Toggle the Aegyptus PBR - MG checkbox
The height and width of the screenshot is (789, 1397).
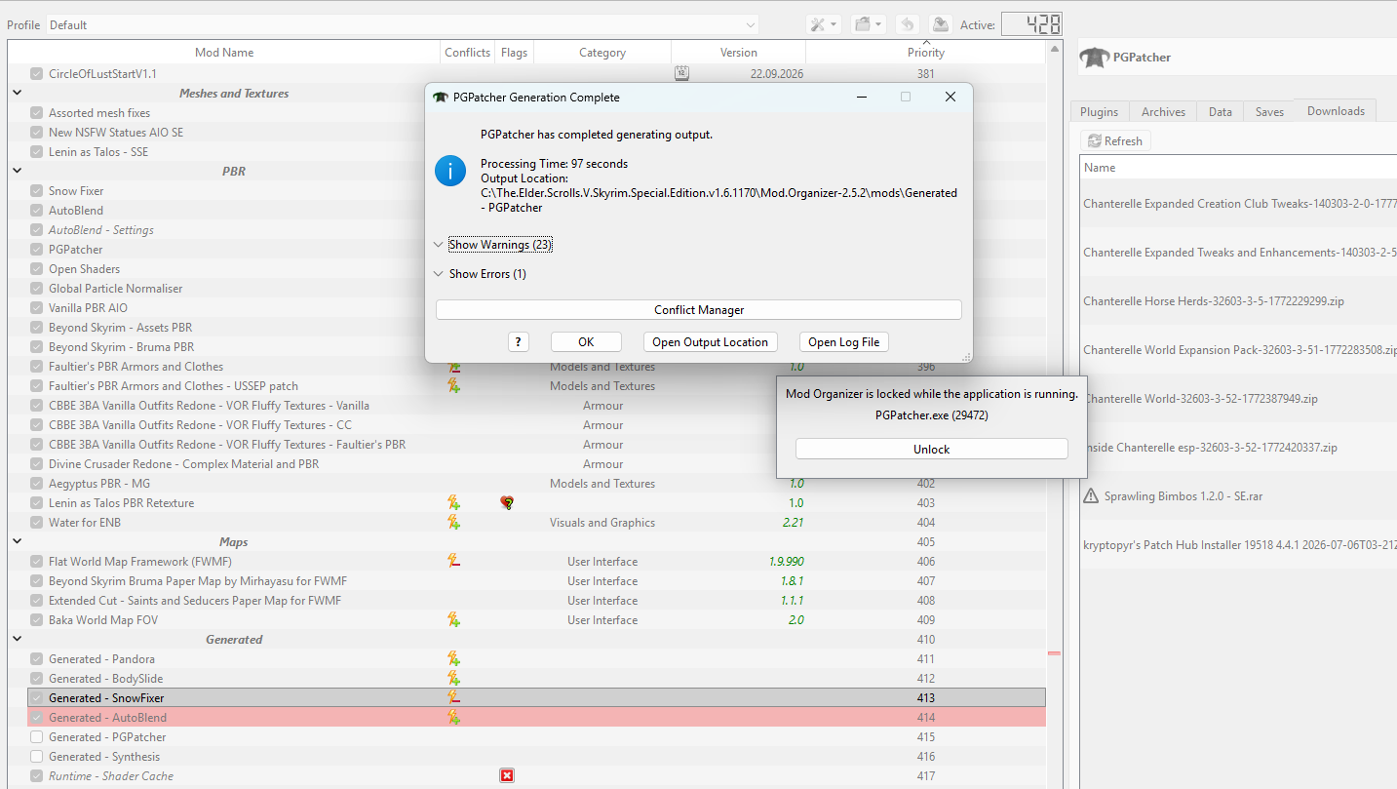point(36,484)
